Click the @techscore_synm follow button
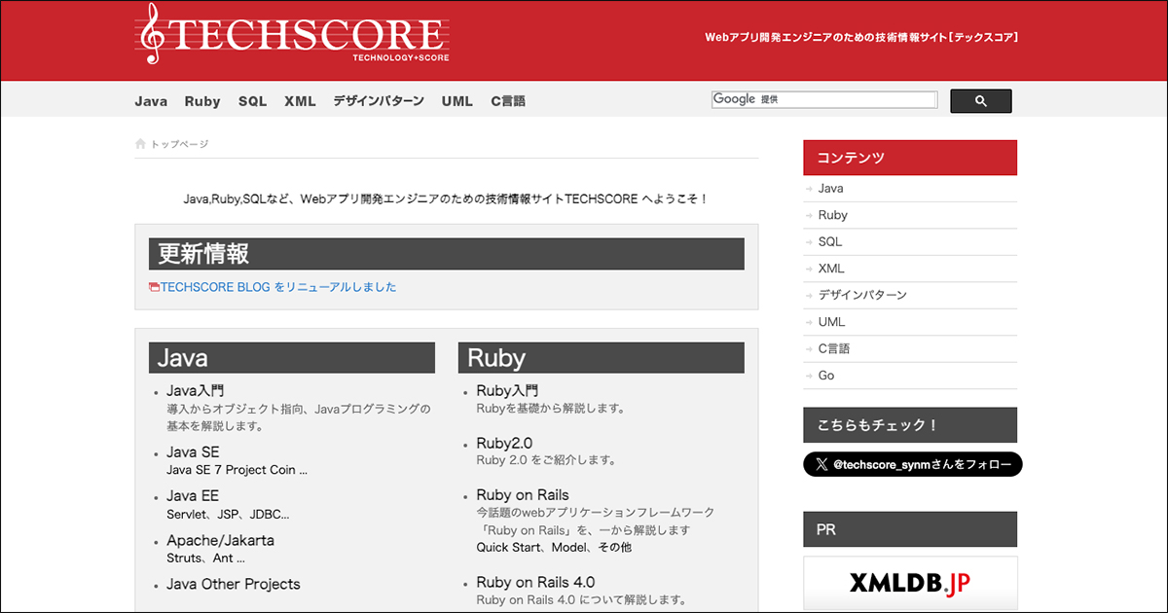Screen dimensions: 1168x613 click(x=912, y=464)
